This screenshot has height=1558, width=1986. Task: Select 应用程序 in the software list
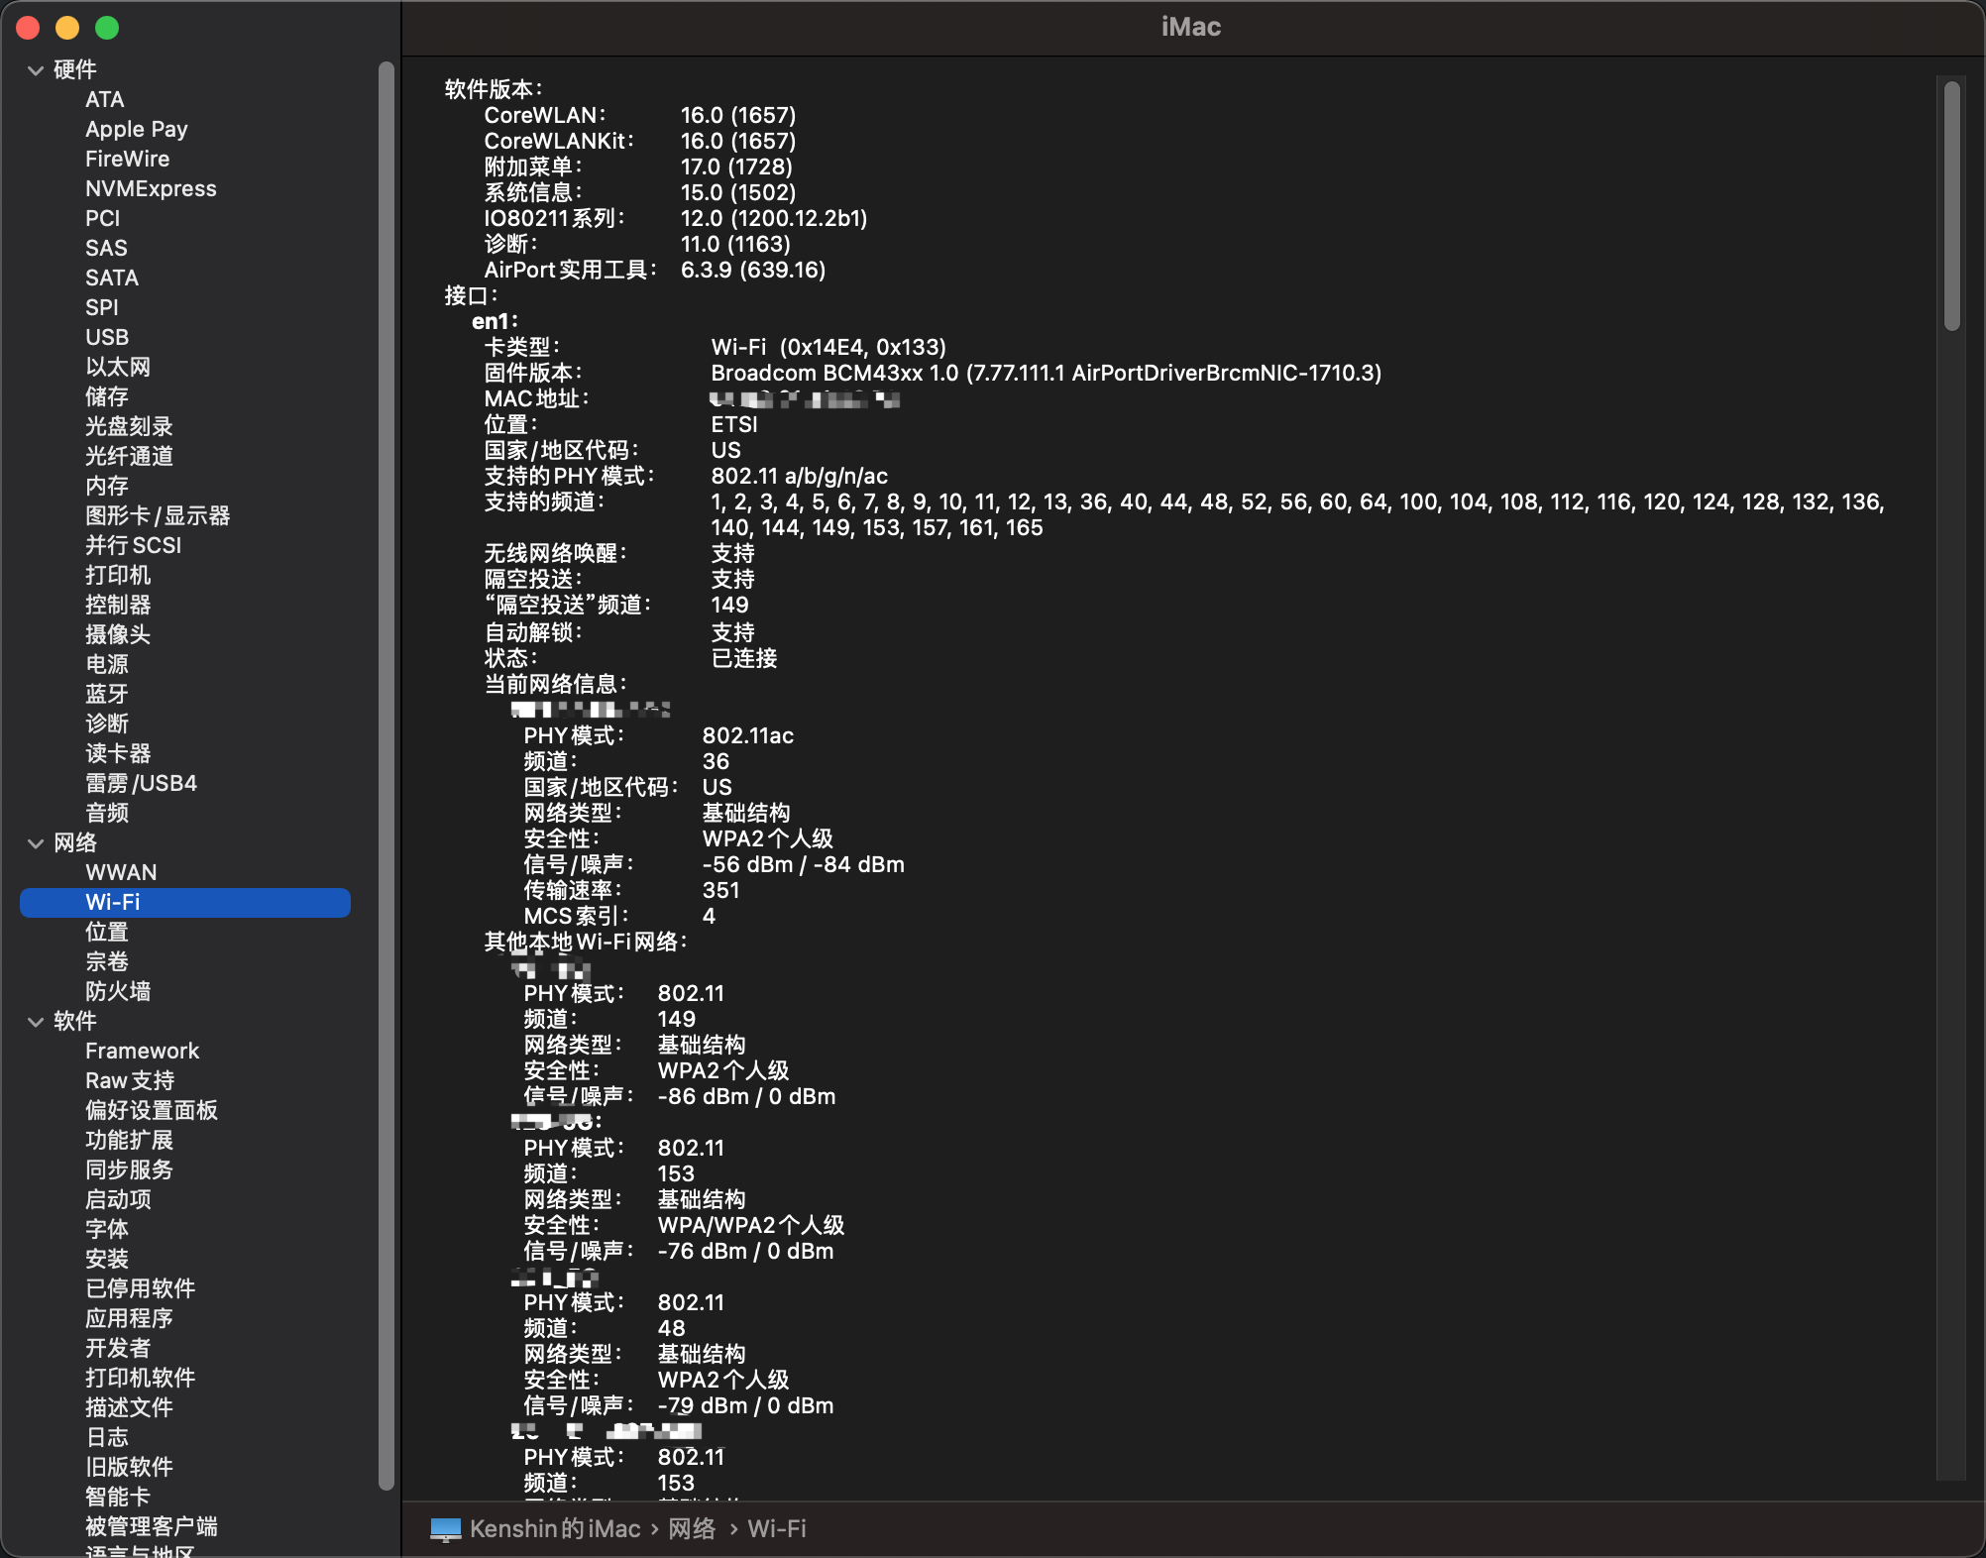(129, 1318)
